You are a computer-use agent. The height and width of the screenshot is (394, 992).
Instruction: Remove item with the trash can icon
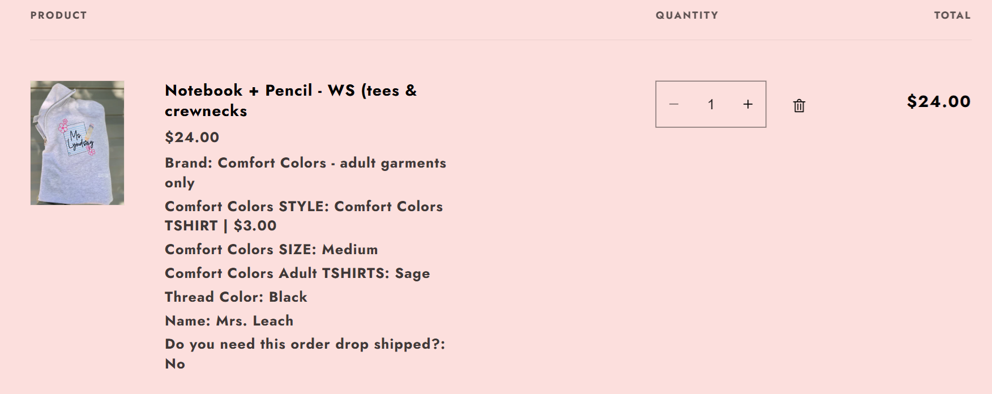(x=799, y=105)
